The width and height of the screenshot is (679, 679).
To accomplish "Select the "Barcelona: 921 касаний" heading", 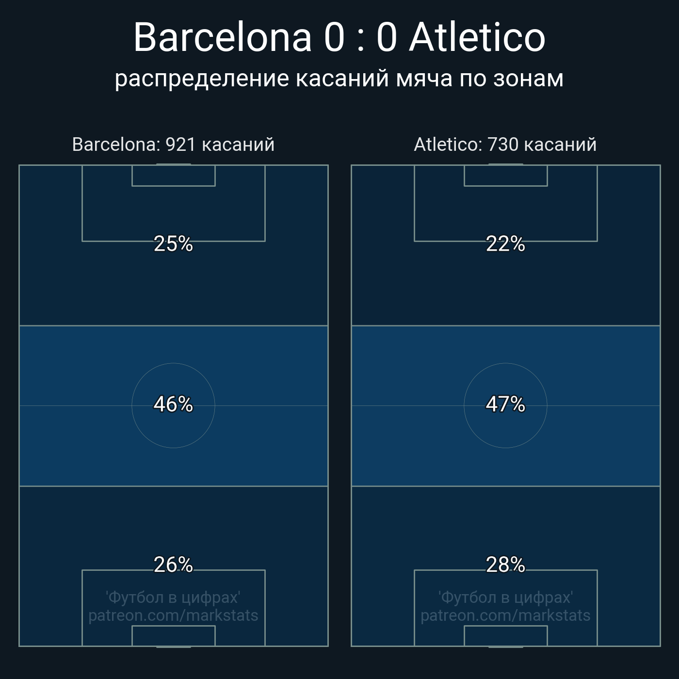I will point(173,145).
